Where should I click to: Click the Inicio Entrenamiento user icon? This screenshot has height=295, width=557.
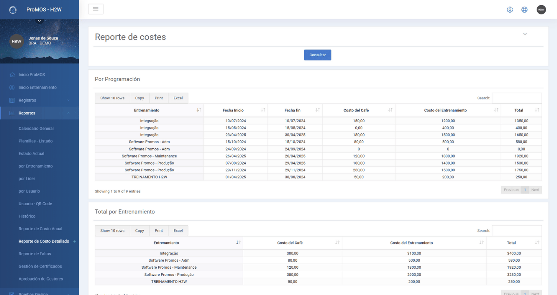[x=12, y=87]
